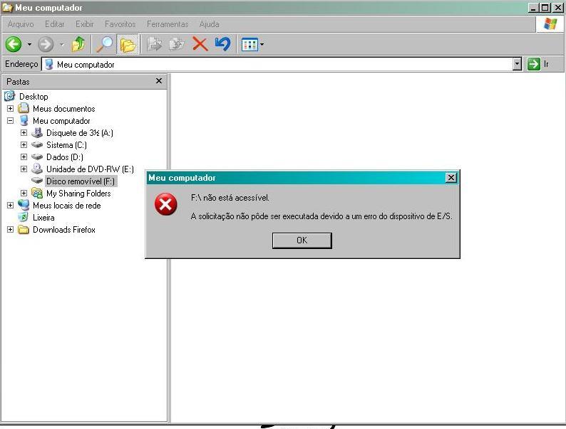Click the red Delete X toolbar icon

coord(200,44)
